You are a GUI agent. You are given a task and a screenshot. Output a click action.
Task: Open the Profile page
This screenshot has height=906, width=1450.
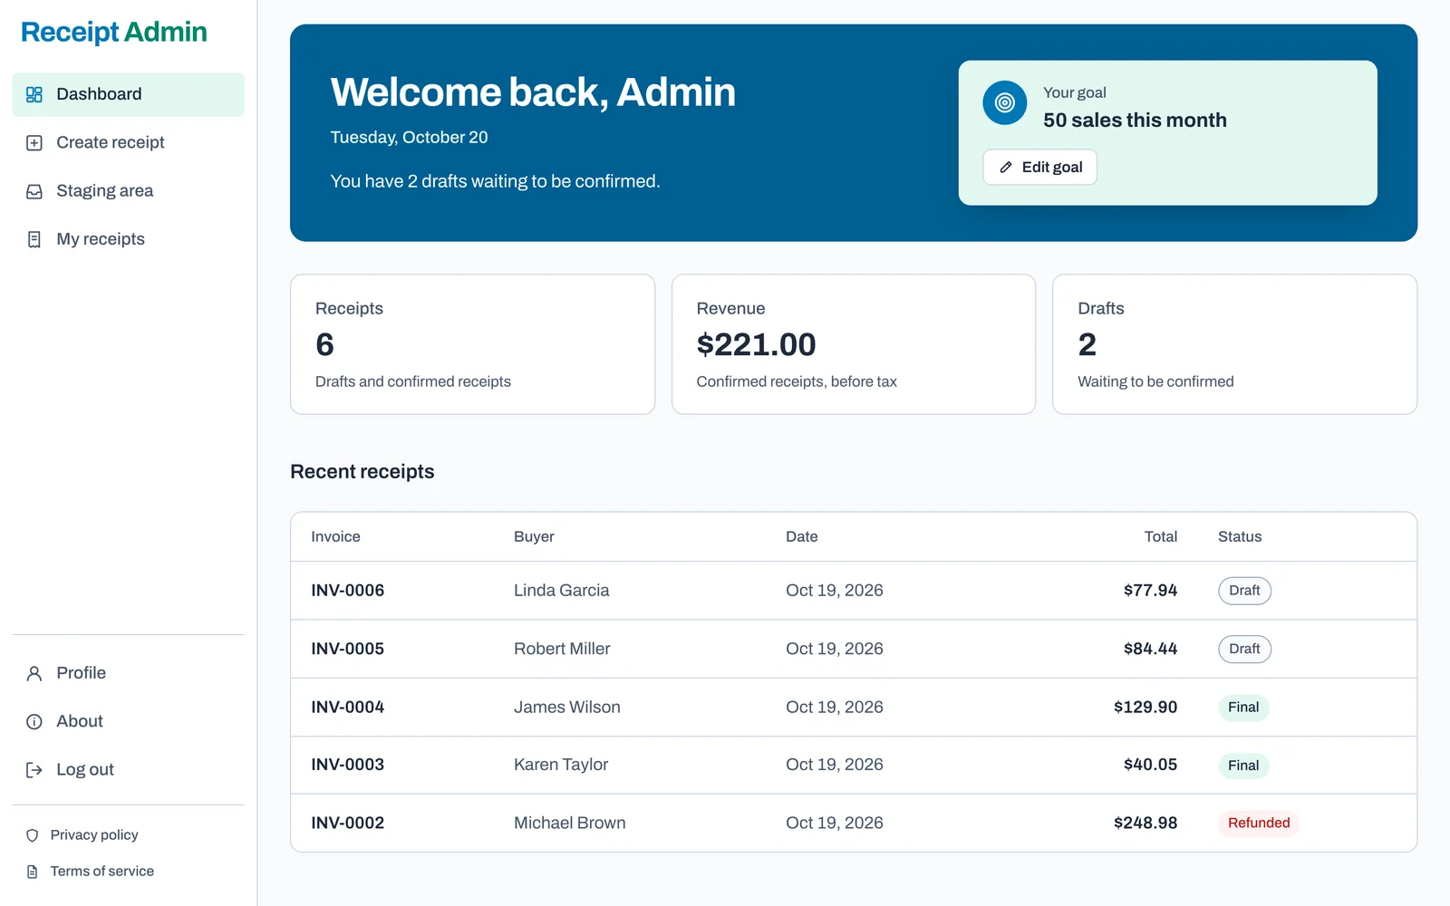(128, 673)
